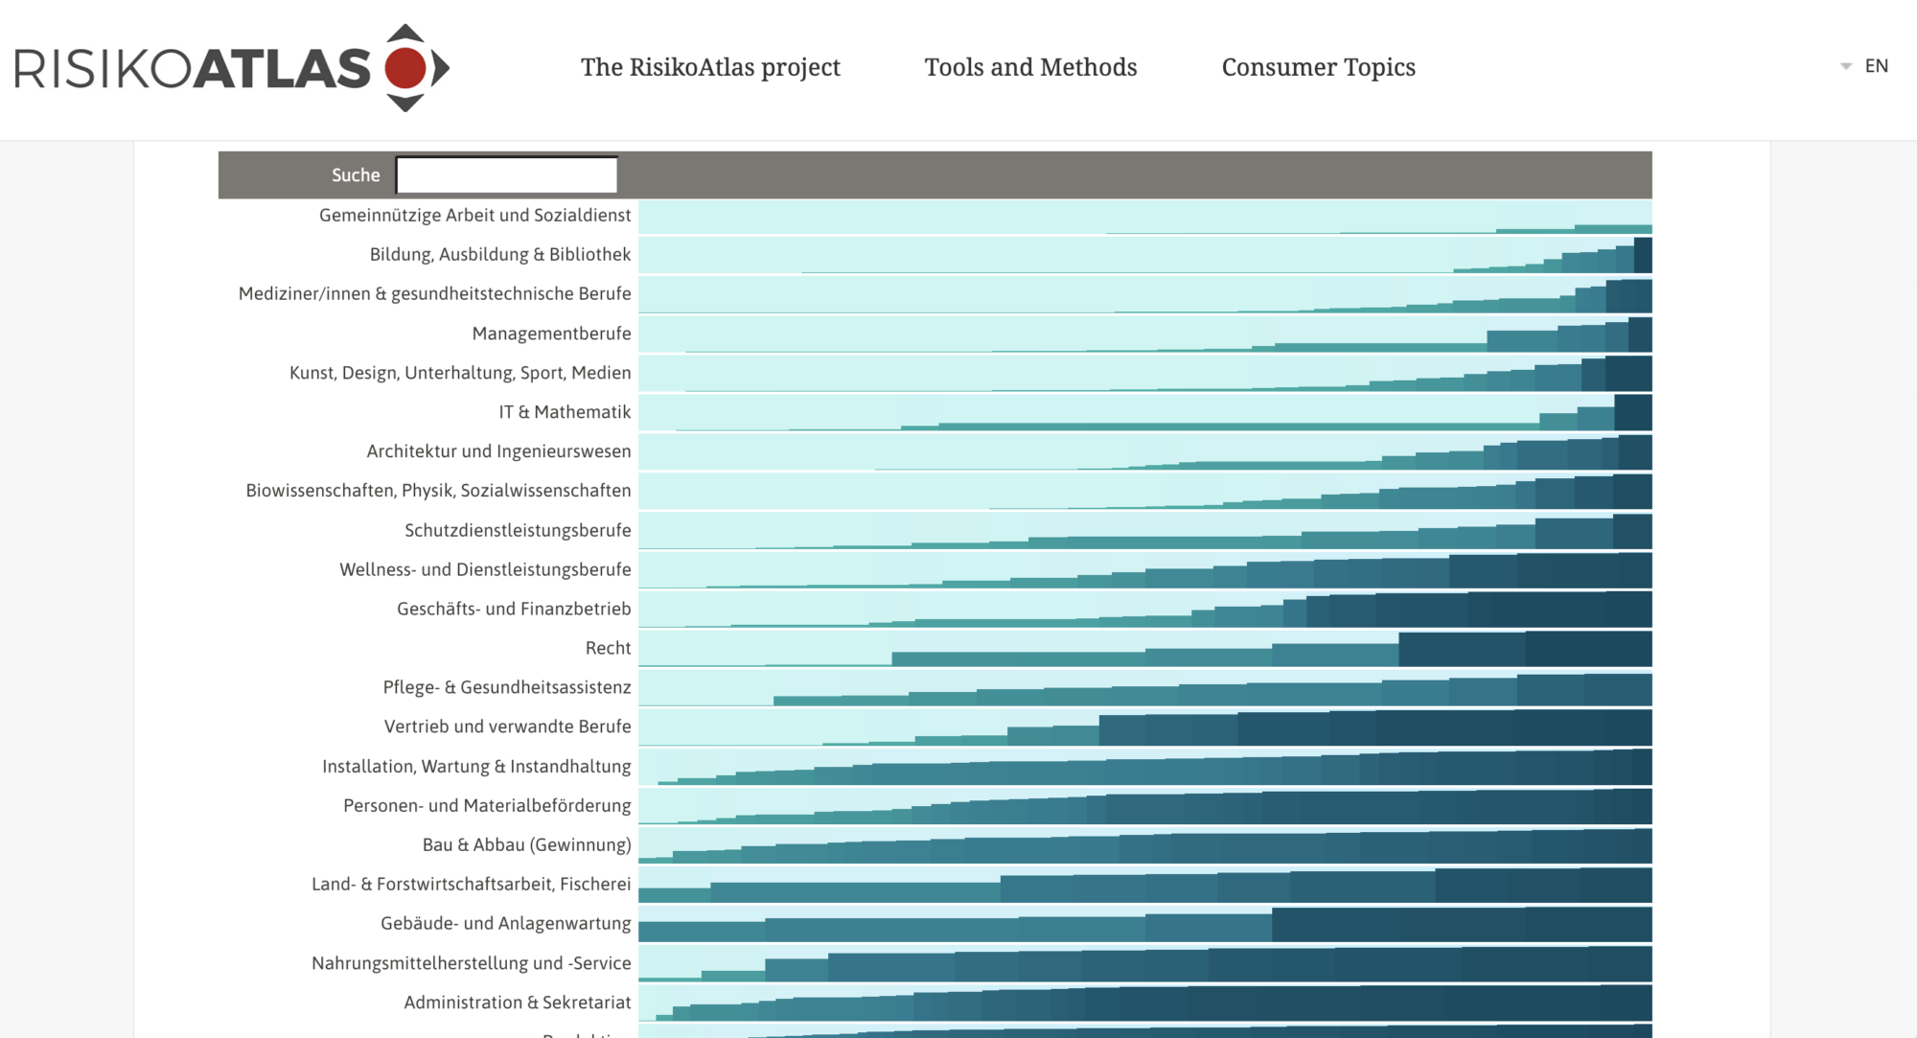The height and width of the screenshot is (1038, 1917).
Task: Select Administration & Sekretariat label
Action: tap(517, 1003)
